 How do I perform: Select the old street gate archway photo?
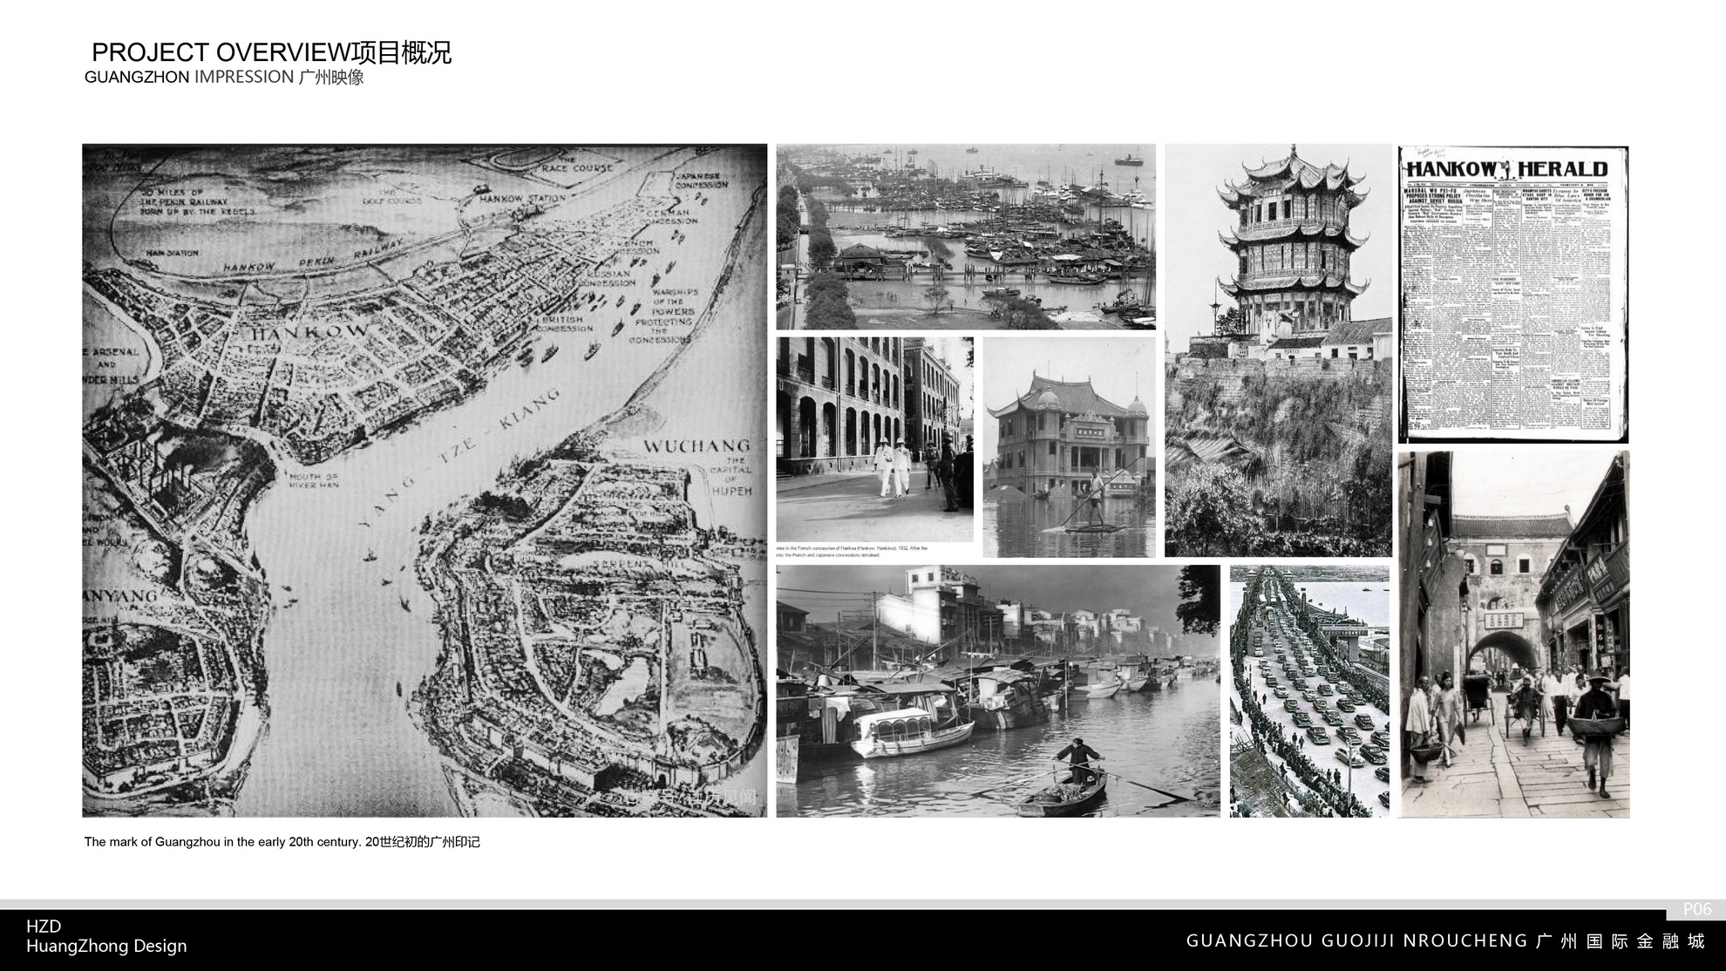pyautogui.click(x=1513, y=634)
